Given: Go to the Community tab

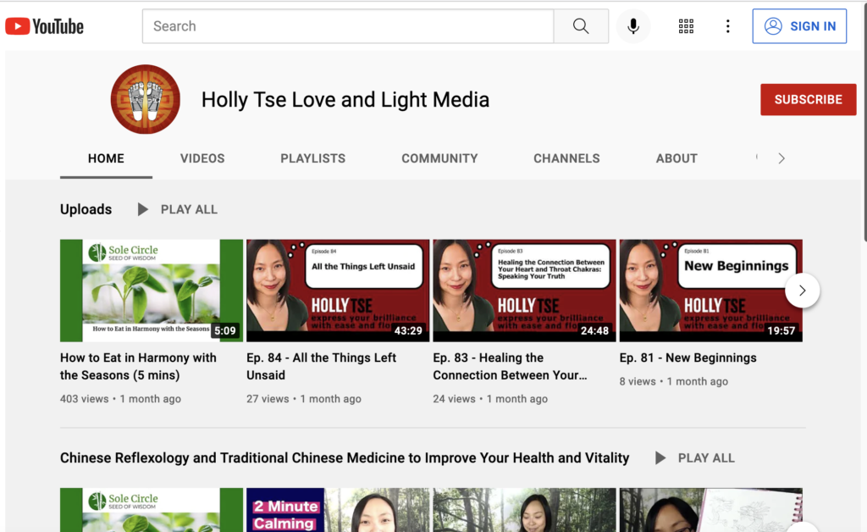Looking at the screenshot, I should (x=439, y=158).
